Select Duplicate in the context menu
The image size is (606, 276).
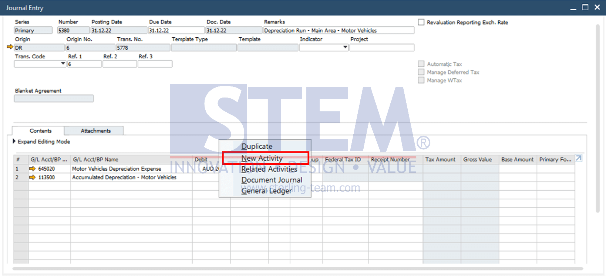pyautogui.click(x=257, y=146)
